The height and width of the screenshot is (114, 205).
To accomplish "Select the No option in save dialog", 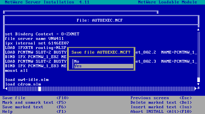I will click(77, 61).
